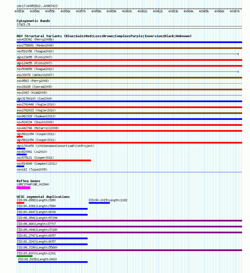250x273 pixels.
Task: Select nsv511056 (Teague2010) structural variant
Action: pyautogui.click(x=35, y=51)
